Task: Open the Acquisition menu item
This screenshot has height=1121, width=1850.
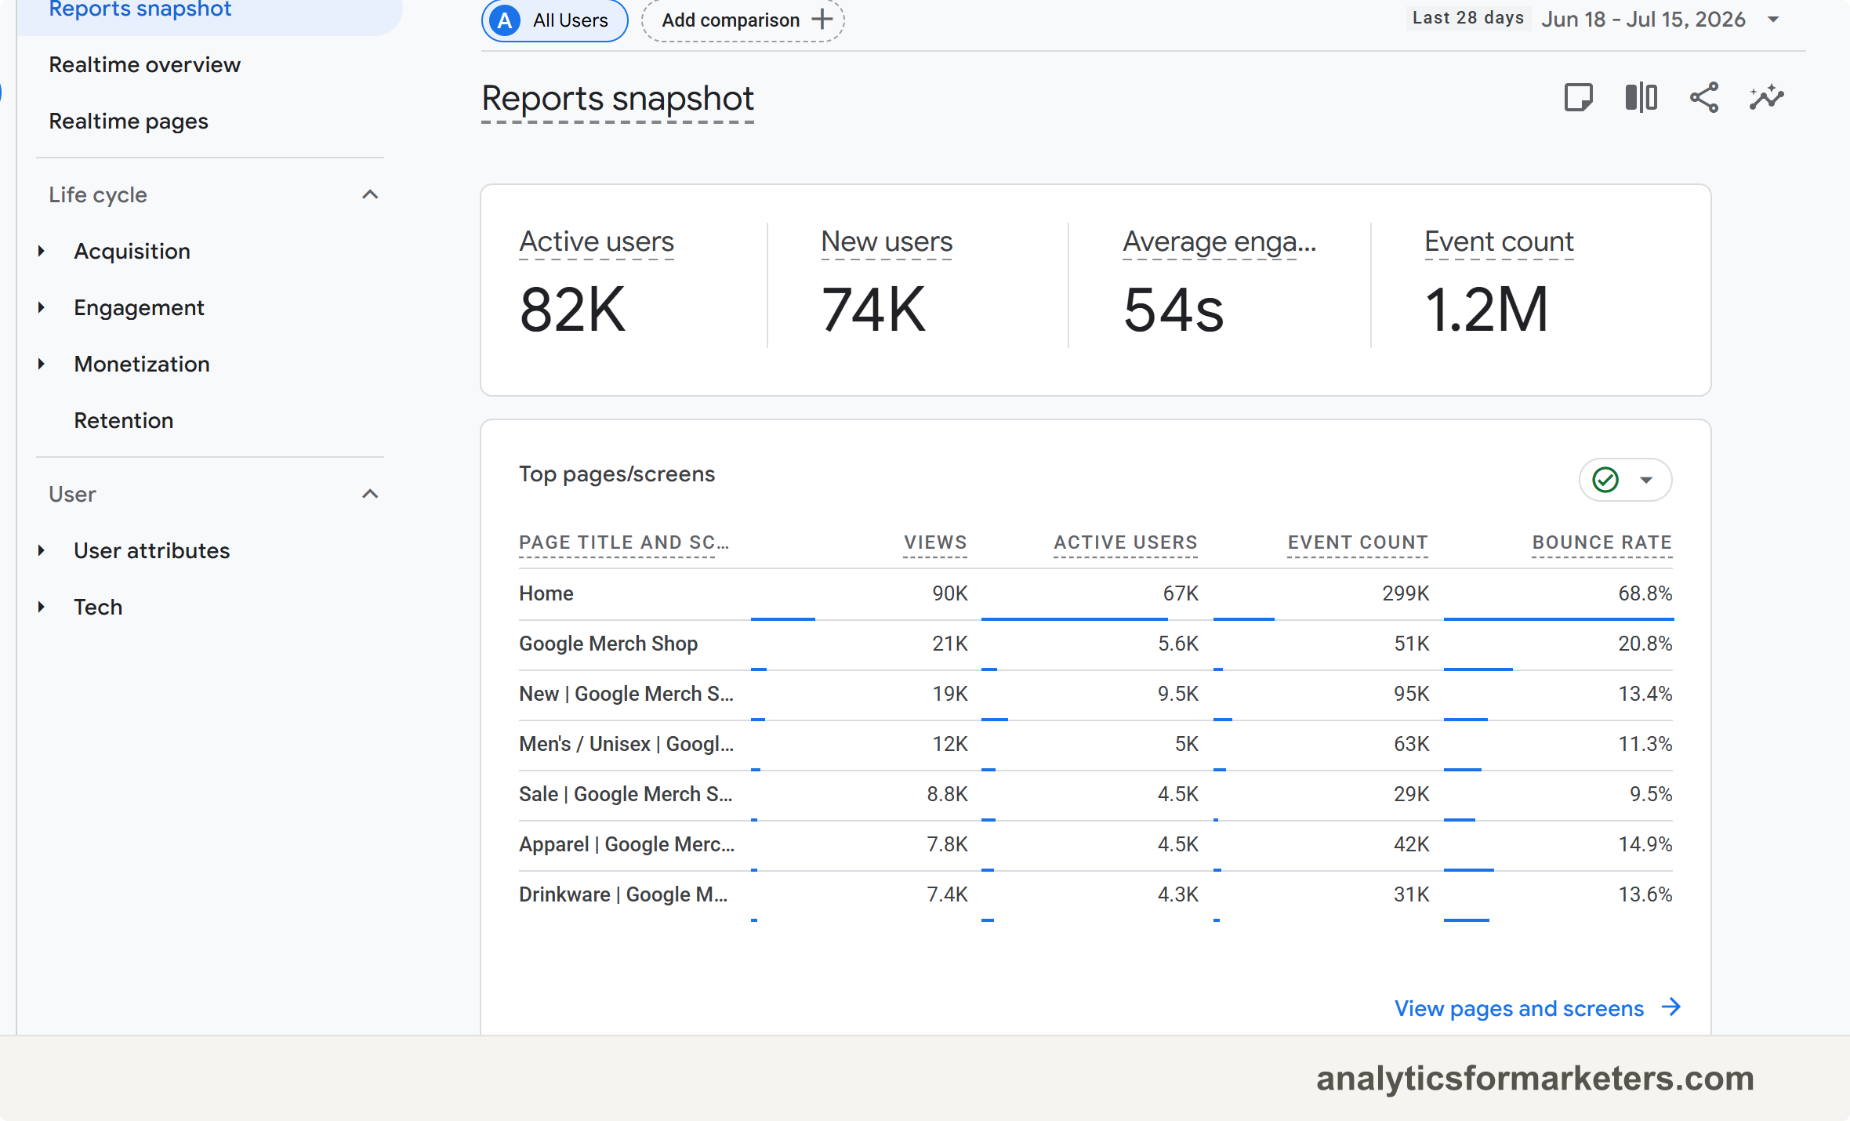Action: click(132, 251)
